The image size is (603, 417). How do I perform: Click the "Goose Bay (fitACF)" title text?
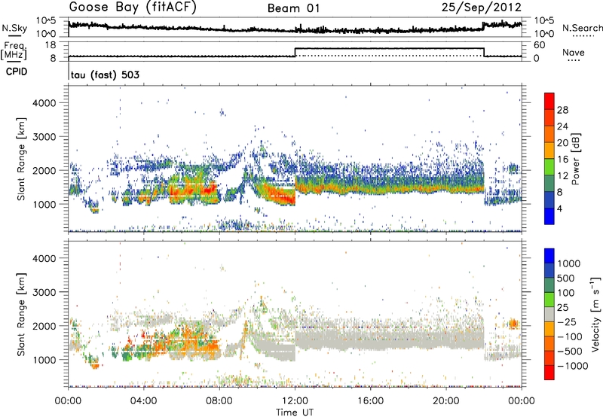coord(133,8)
